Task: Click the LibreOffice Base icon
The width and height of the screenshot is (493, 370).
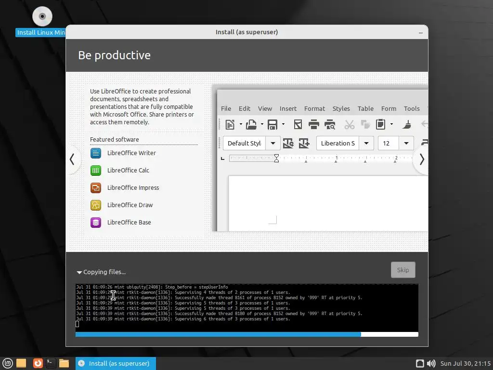Action: tap(96, 223)
